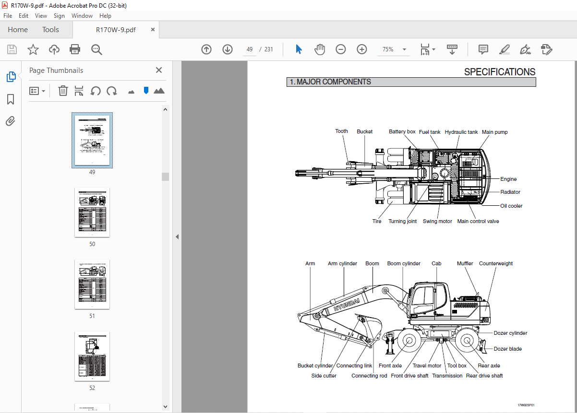Screen dimensions: 577x413
Task: Go to previous page arrow
Action: click(x=206, y=49)
